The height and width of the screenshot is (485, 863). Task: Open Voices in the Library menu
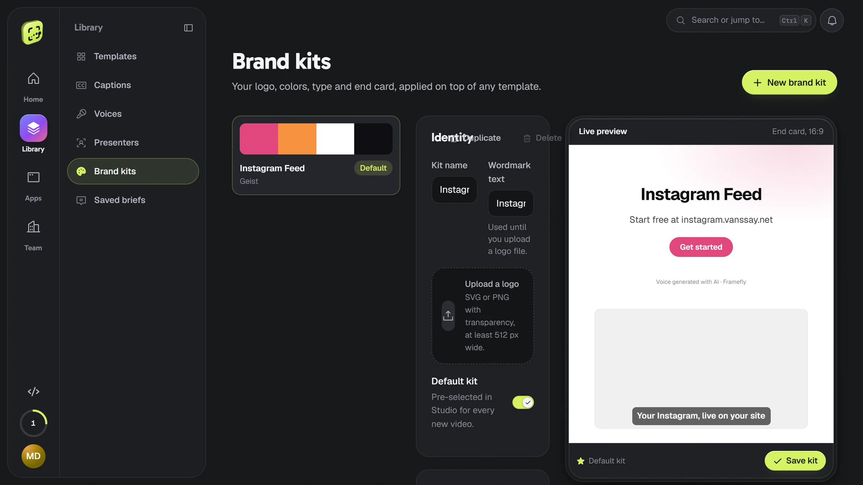coord(133,114)
